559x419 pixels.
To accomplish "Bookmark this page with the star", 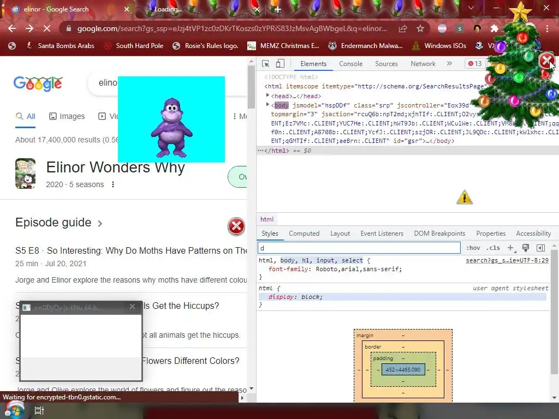I will click(x=420, y=28).
